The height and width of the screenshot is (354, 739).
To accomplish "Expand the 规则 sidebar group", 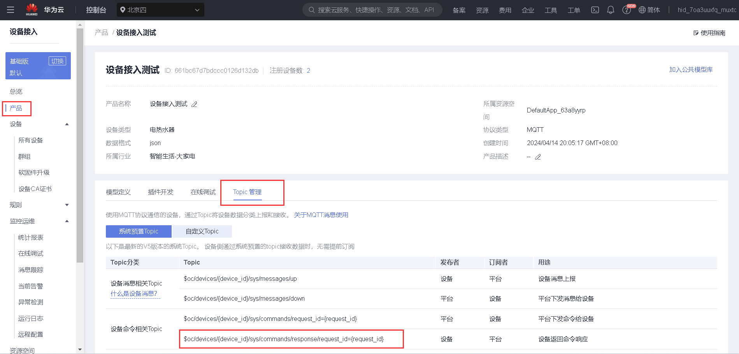I will (67, 205).
